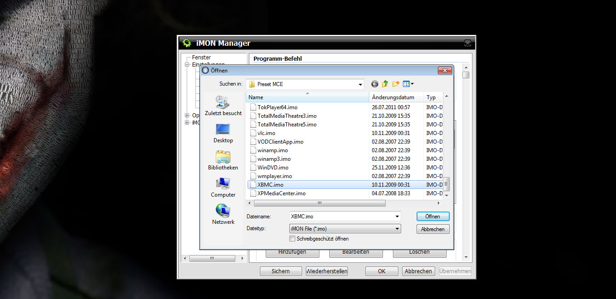This screenshot has height=299, width=616.
Task: Select winamp3.imo file
Action: tap(274, 159)
